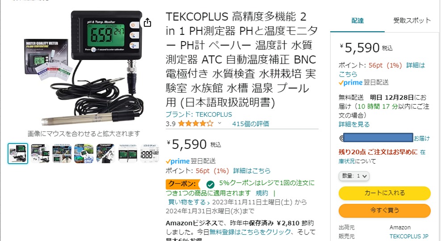Viewport: 441px width, 241px height.
Task: Open the seller TEKCOPLUS JP link
Action: pyautogui.click(x=409, y=236)
